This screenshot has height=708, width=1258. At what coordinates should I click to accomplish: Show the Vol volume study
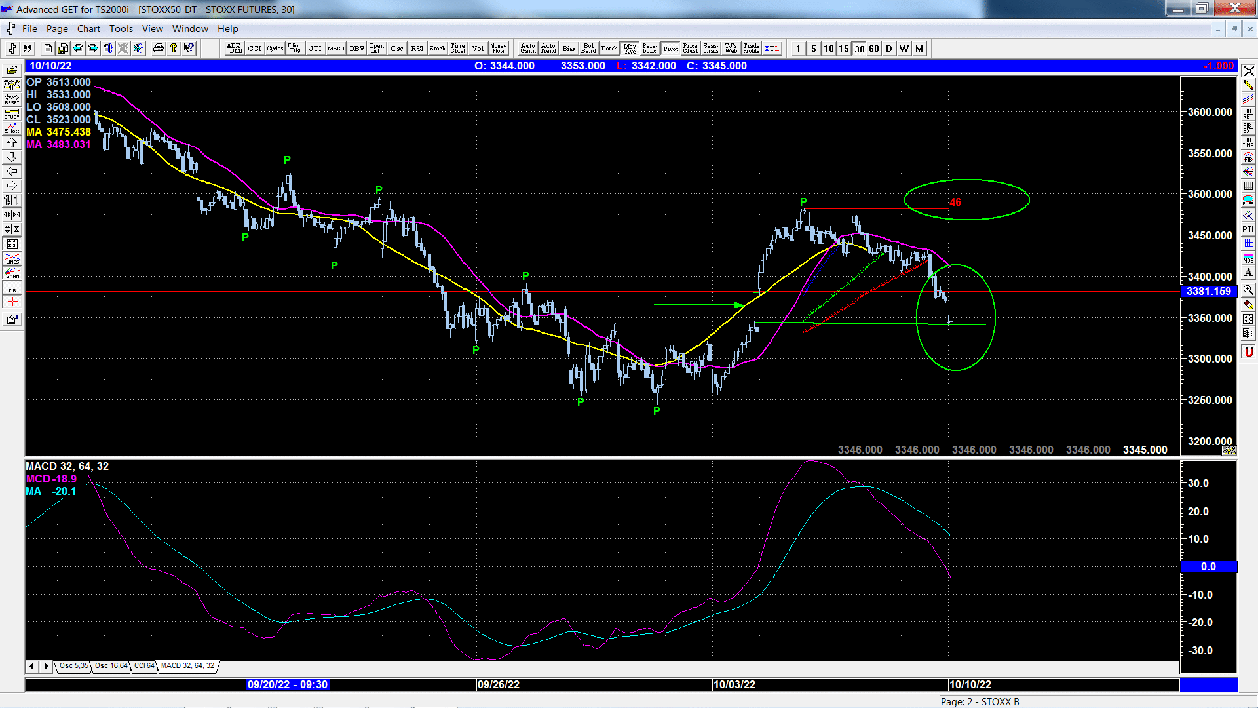(478, 49)
